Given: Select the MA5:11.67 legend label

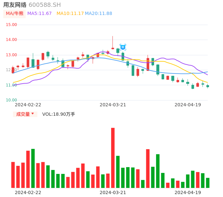Looking at the screenshot, I should (39, 14).
